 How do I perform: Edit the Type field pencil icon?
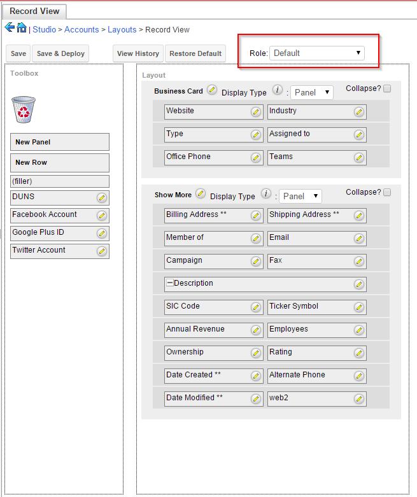[x=256, y=135]
